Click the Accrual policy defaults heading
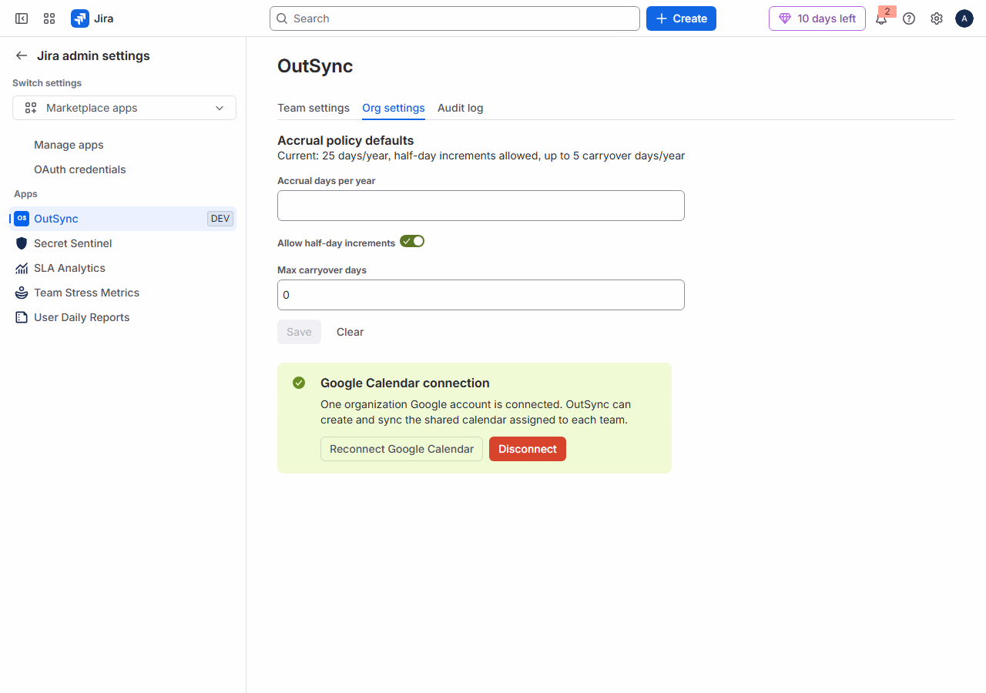This screenshot has height=693, width=986. 346,140
